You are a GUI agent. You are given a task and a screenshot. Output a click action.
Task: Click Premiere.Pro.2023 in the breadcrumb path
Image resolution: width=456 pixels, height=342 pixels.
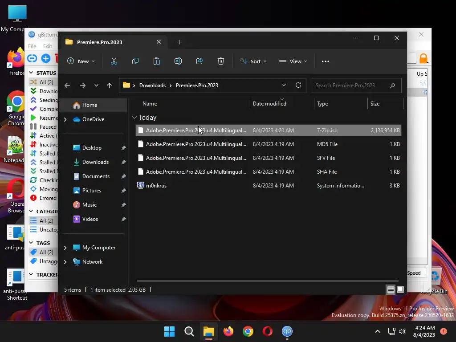tap(197, 85)
